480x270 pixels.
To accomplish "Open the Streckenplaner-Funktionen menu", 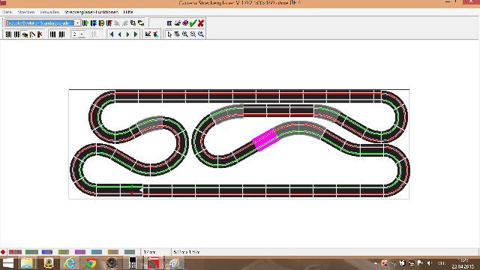I will [91, 12].
